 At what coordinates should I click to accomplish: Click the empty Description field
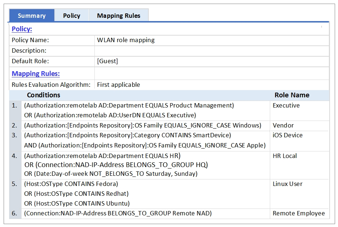pyautogui.click(x=211, y=51)
